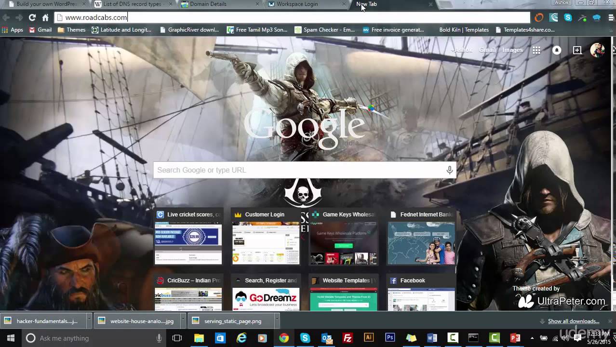Screen dimensions: 616x347
Task: Click the orange swirl extension icon
Action: (539, 18)
